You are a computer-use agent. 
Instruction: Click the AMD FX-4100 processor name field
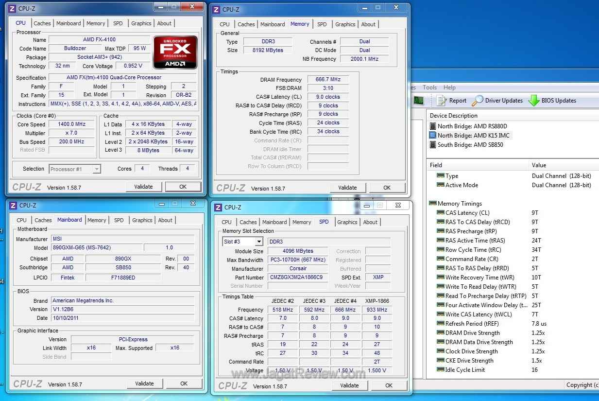click(99, 39)
